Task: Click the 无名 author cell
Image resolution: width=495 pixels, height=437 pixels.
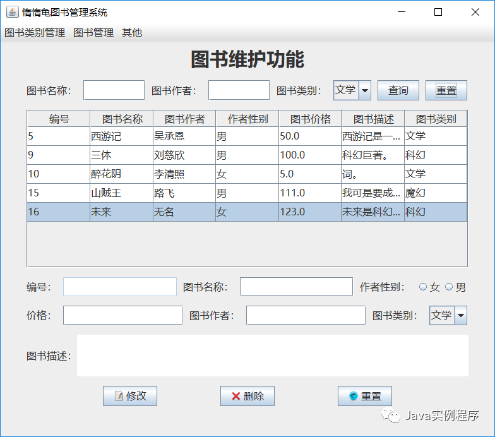Action: pos(184,212)
